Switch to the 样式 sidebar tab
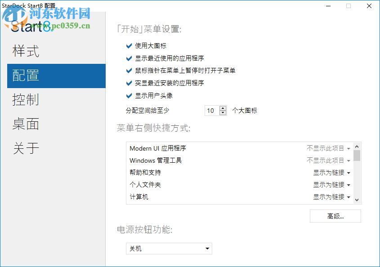Screen dimensions: 380x267 [26, 52]
